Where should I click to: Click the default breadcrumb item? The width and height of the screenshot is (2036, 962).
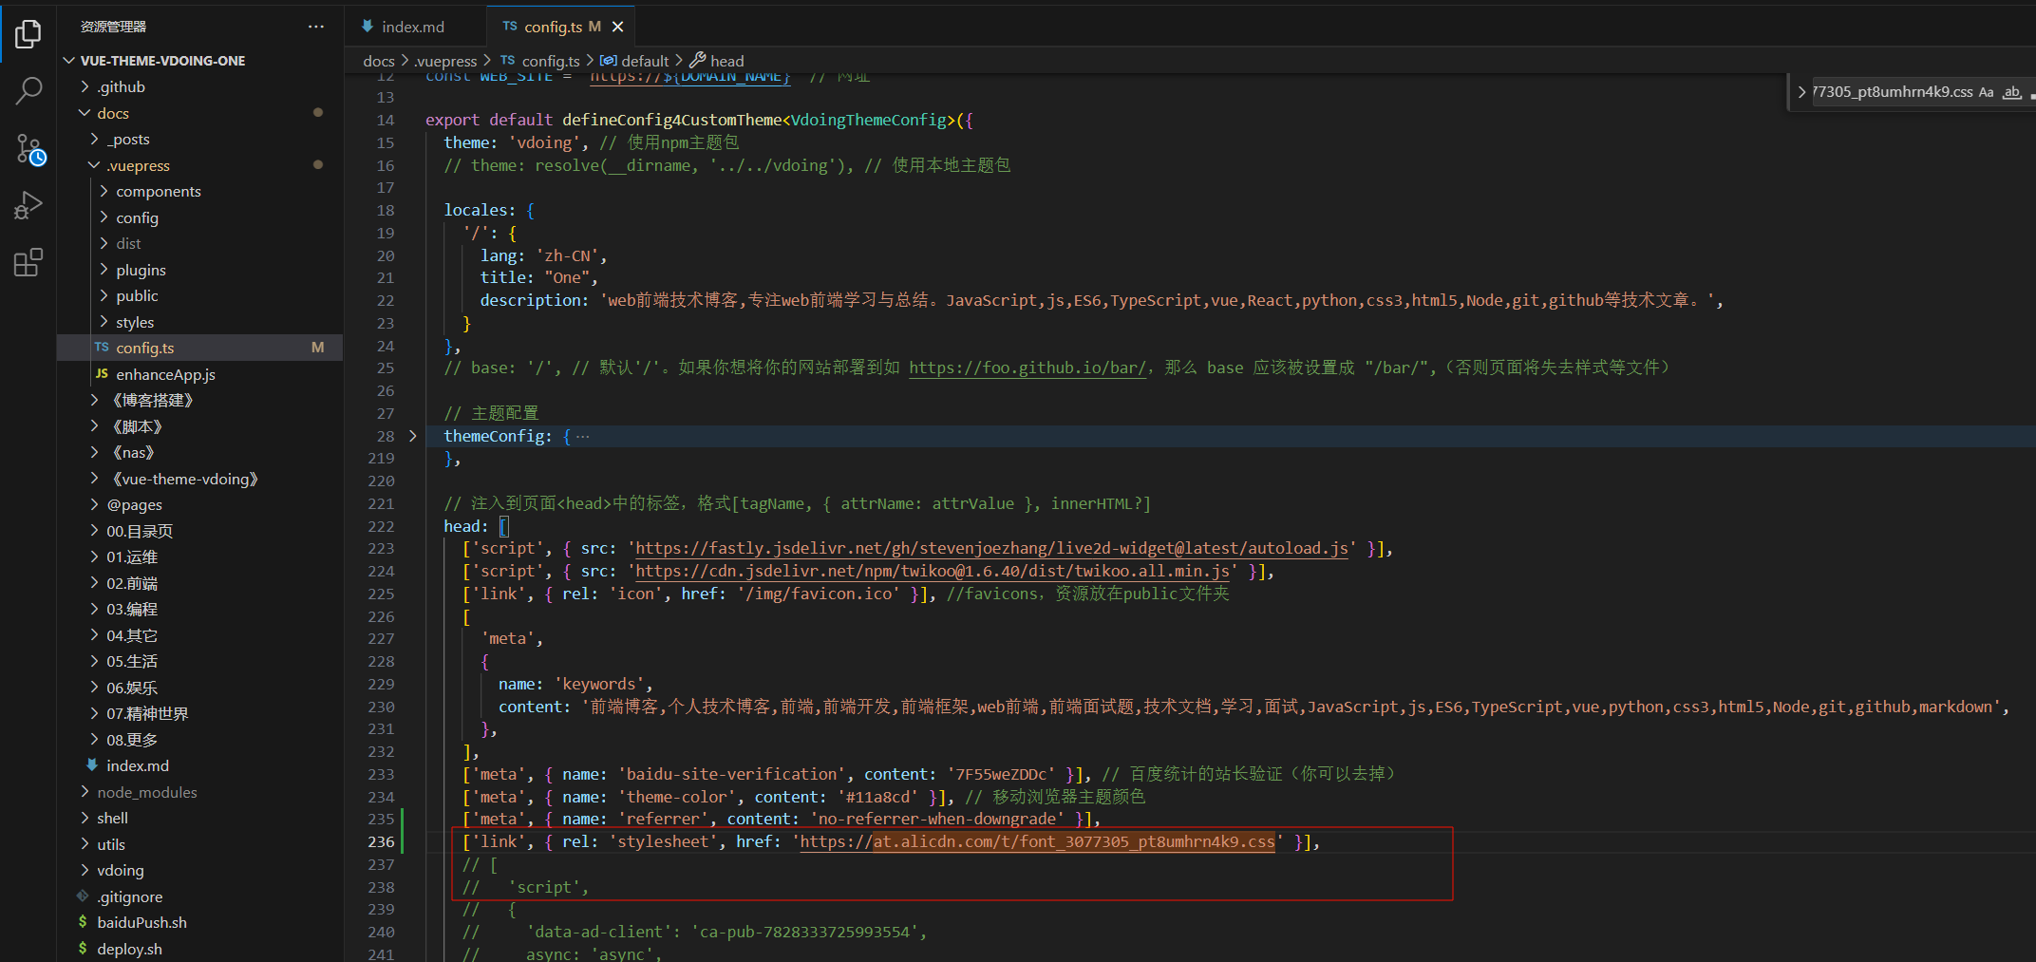click(x=645, y=61)
